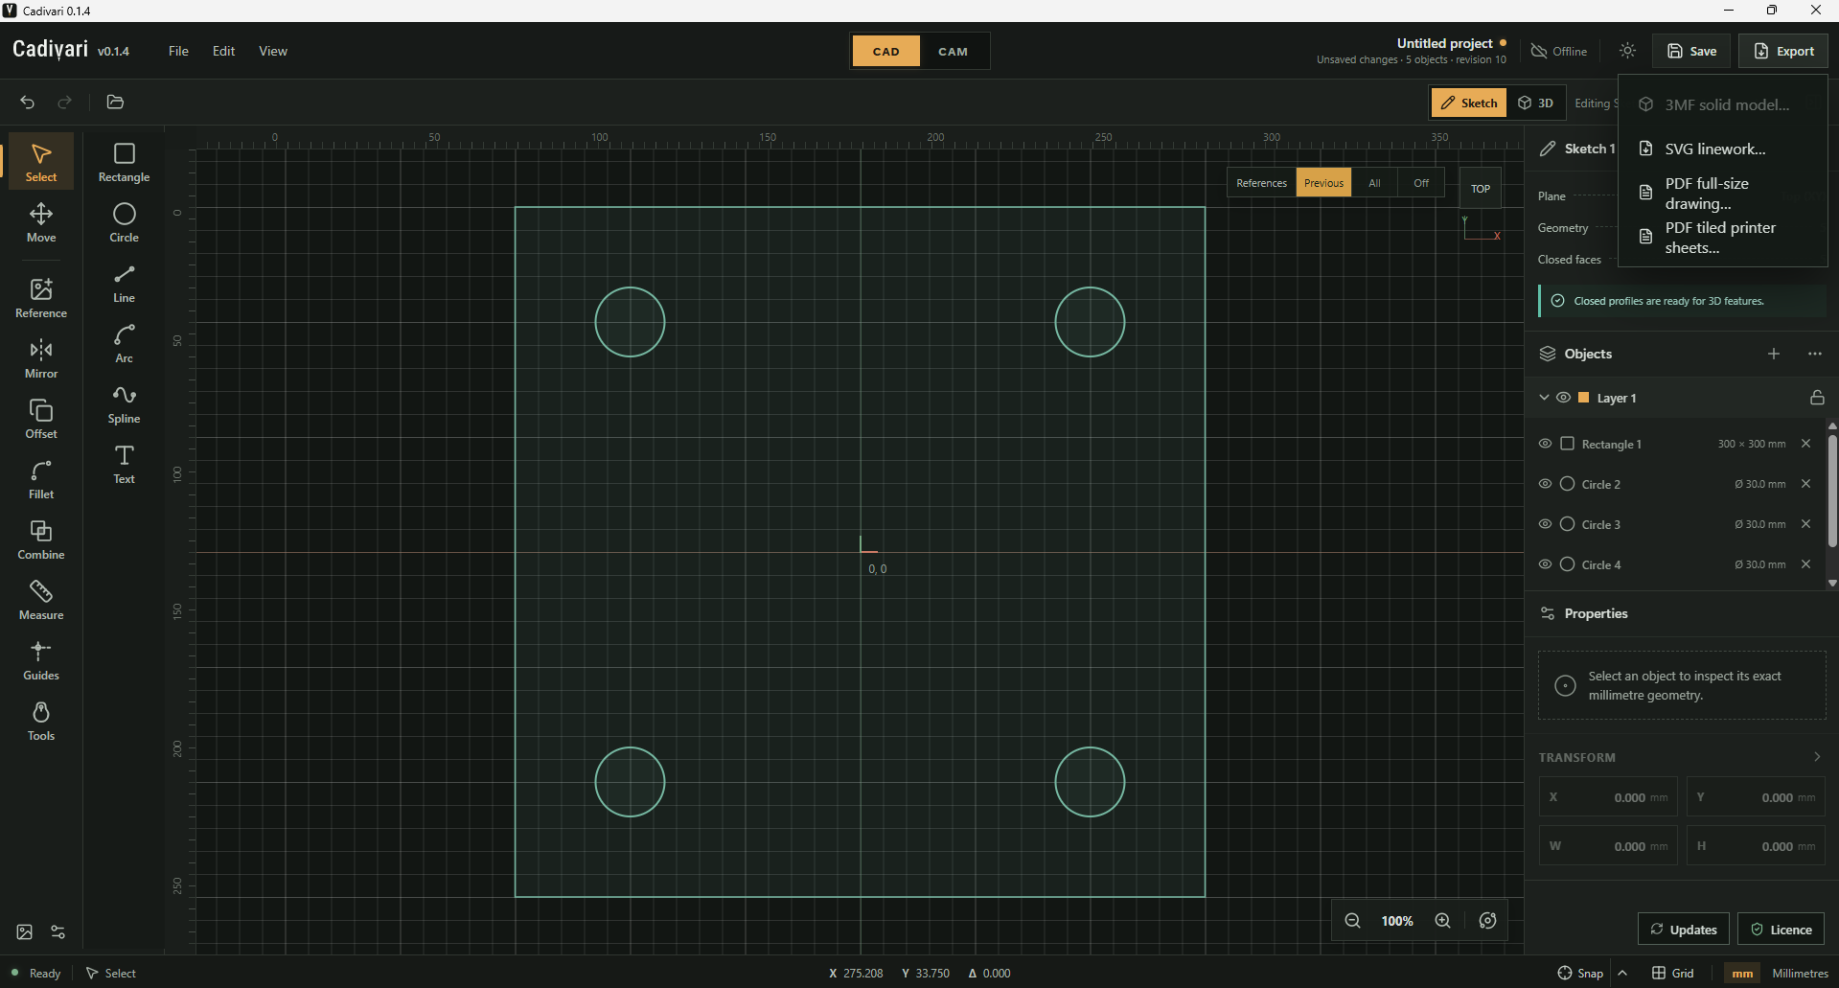Hide Circle 3 with eye icon
The width and height of the screenshot is (1839, 988).
[1545, 524]
